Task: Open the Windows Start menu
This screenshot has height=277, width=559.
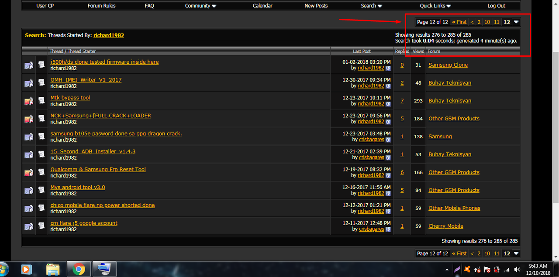Action: pos(3,269)
